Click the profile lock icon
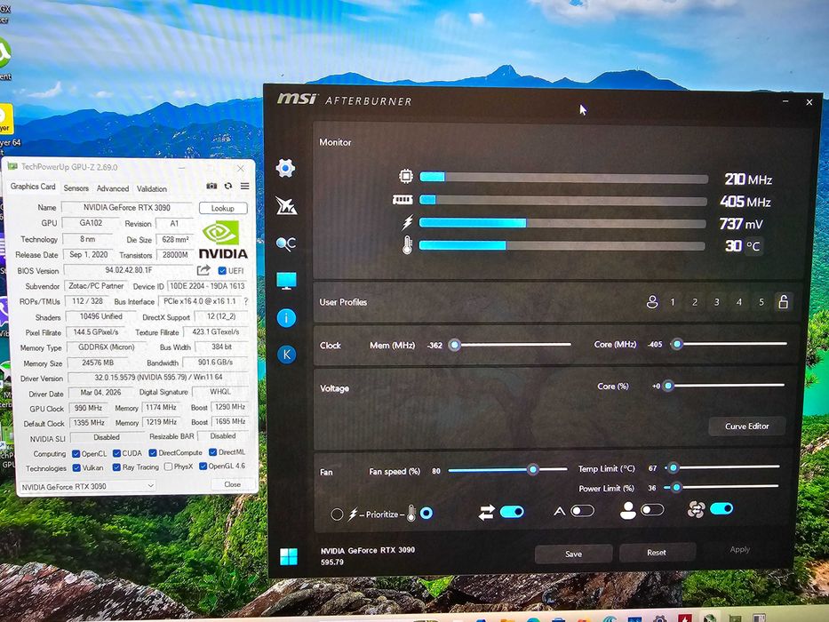 pos(783,301)
